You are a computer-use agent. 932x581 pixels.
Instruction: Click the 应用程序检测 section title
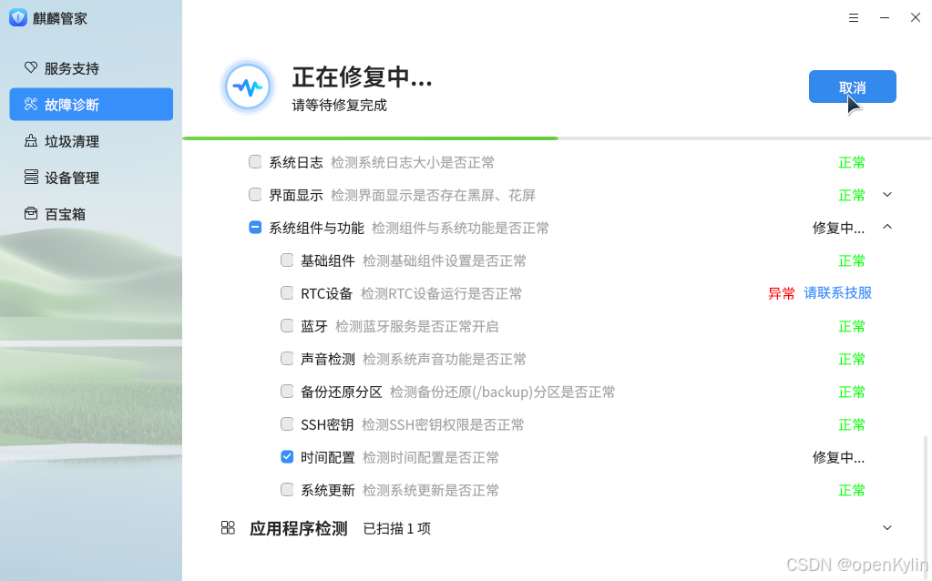pos(299,528)
